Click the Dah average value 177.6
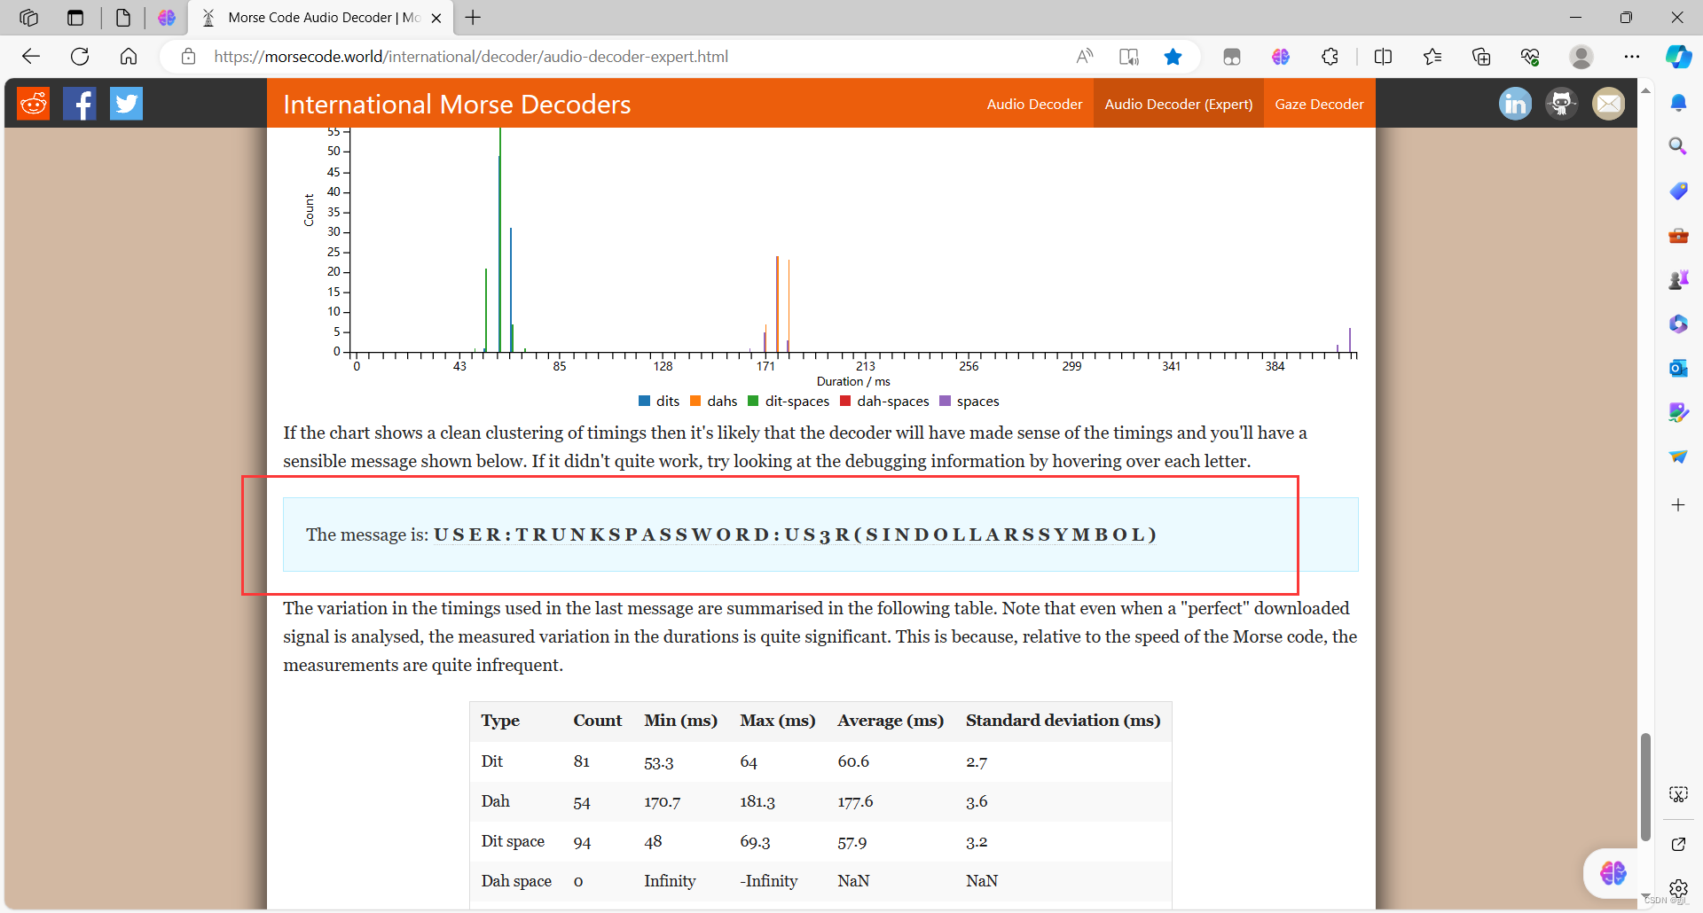Screen dimensions: 1703x913 tap(855, 801)
